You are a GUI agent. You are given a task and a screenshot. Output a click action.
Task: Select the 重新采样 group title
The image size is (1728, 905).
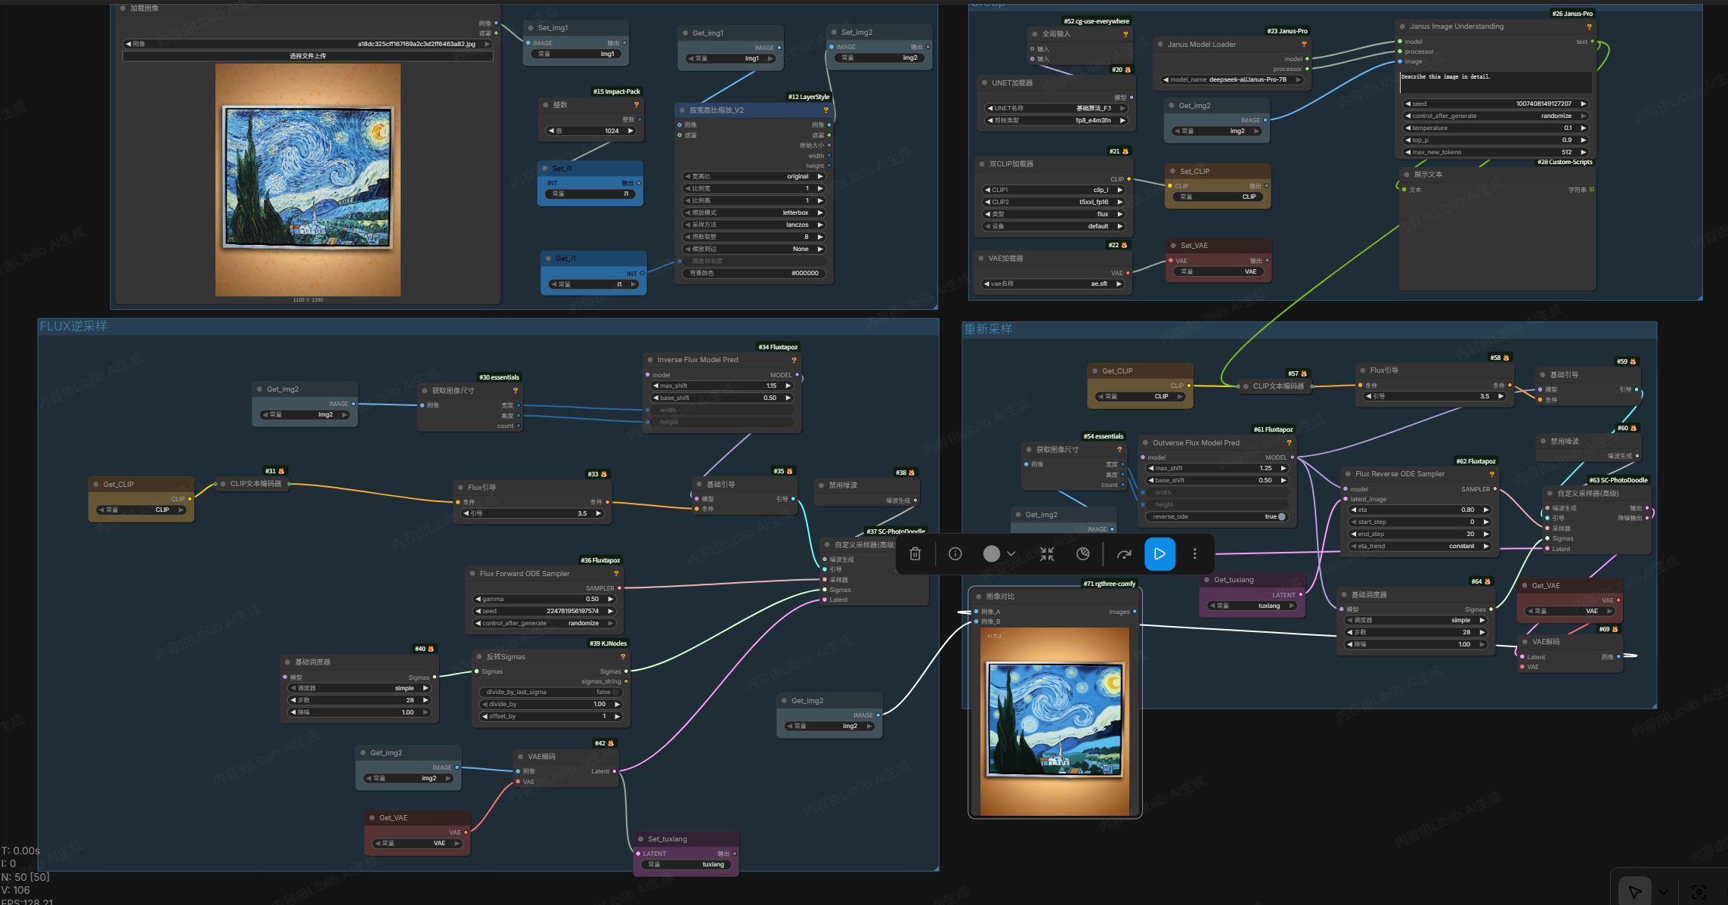(x=987, y=330)
